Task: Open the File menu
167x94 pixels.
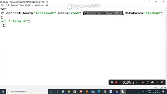Action: (x=2, y=5)
